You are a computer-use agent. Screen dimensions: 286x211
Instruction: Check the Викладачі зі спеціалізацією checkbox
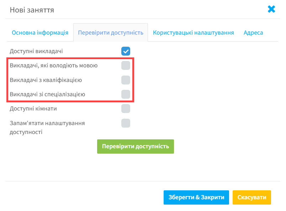[x=126, y=94]
